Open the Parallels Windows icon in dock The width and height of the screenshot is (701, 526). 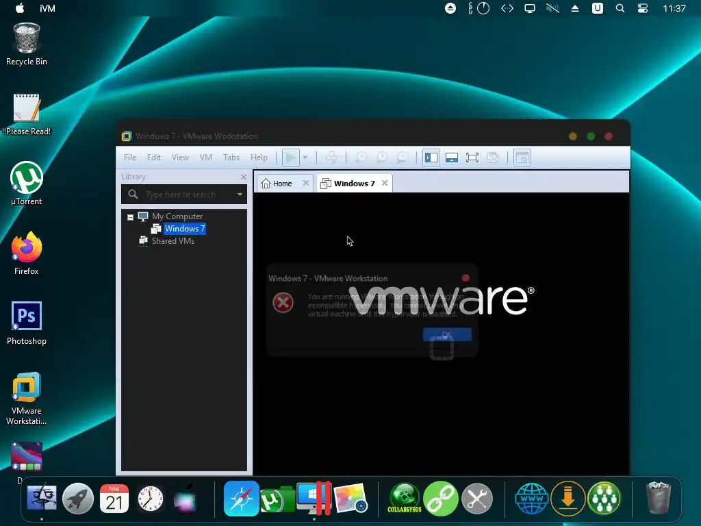314,499
